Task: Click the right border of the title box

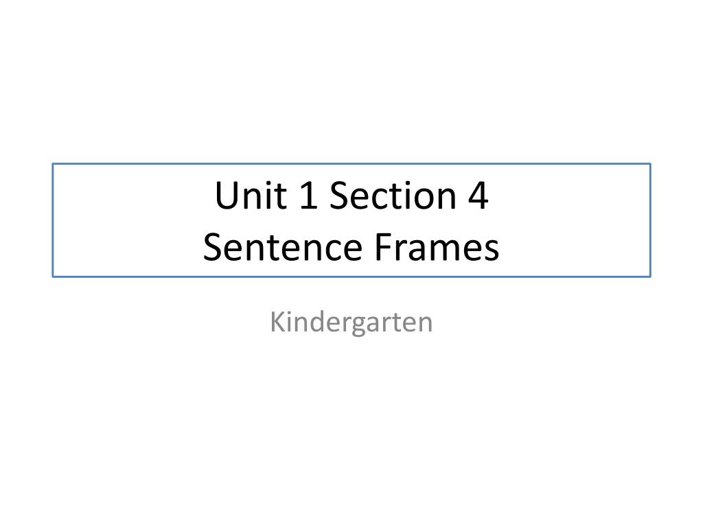Action: click(650, 220)
